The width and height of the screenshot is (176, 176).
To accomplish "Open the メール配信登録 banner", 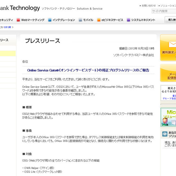I will [x=168, y=73].
